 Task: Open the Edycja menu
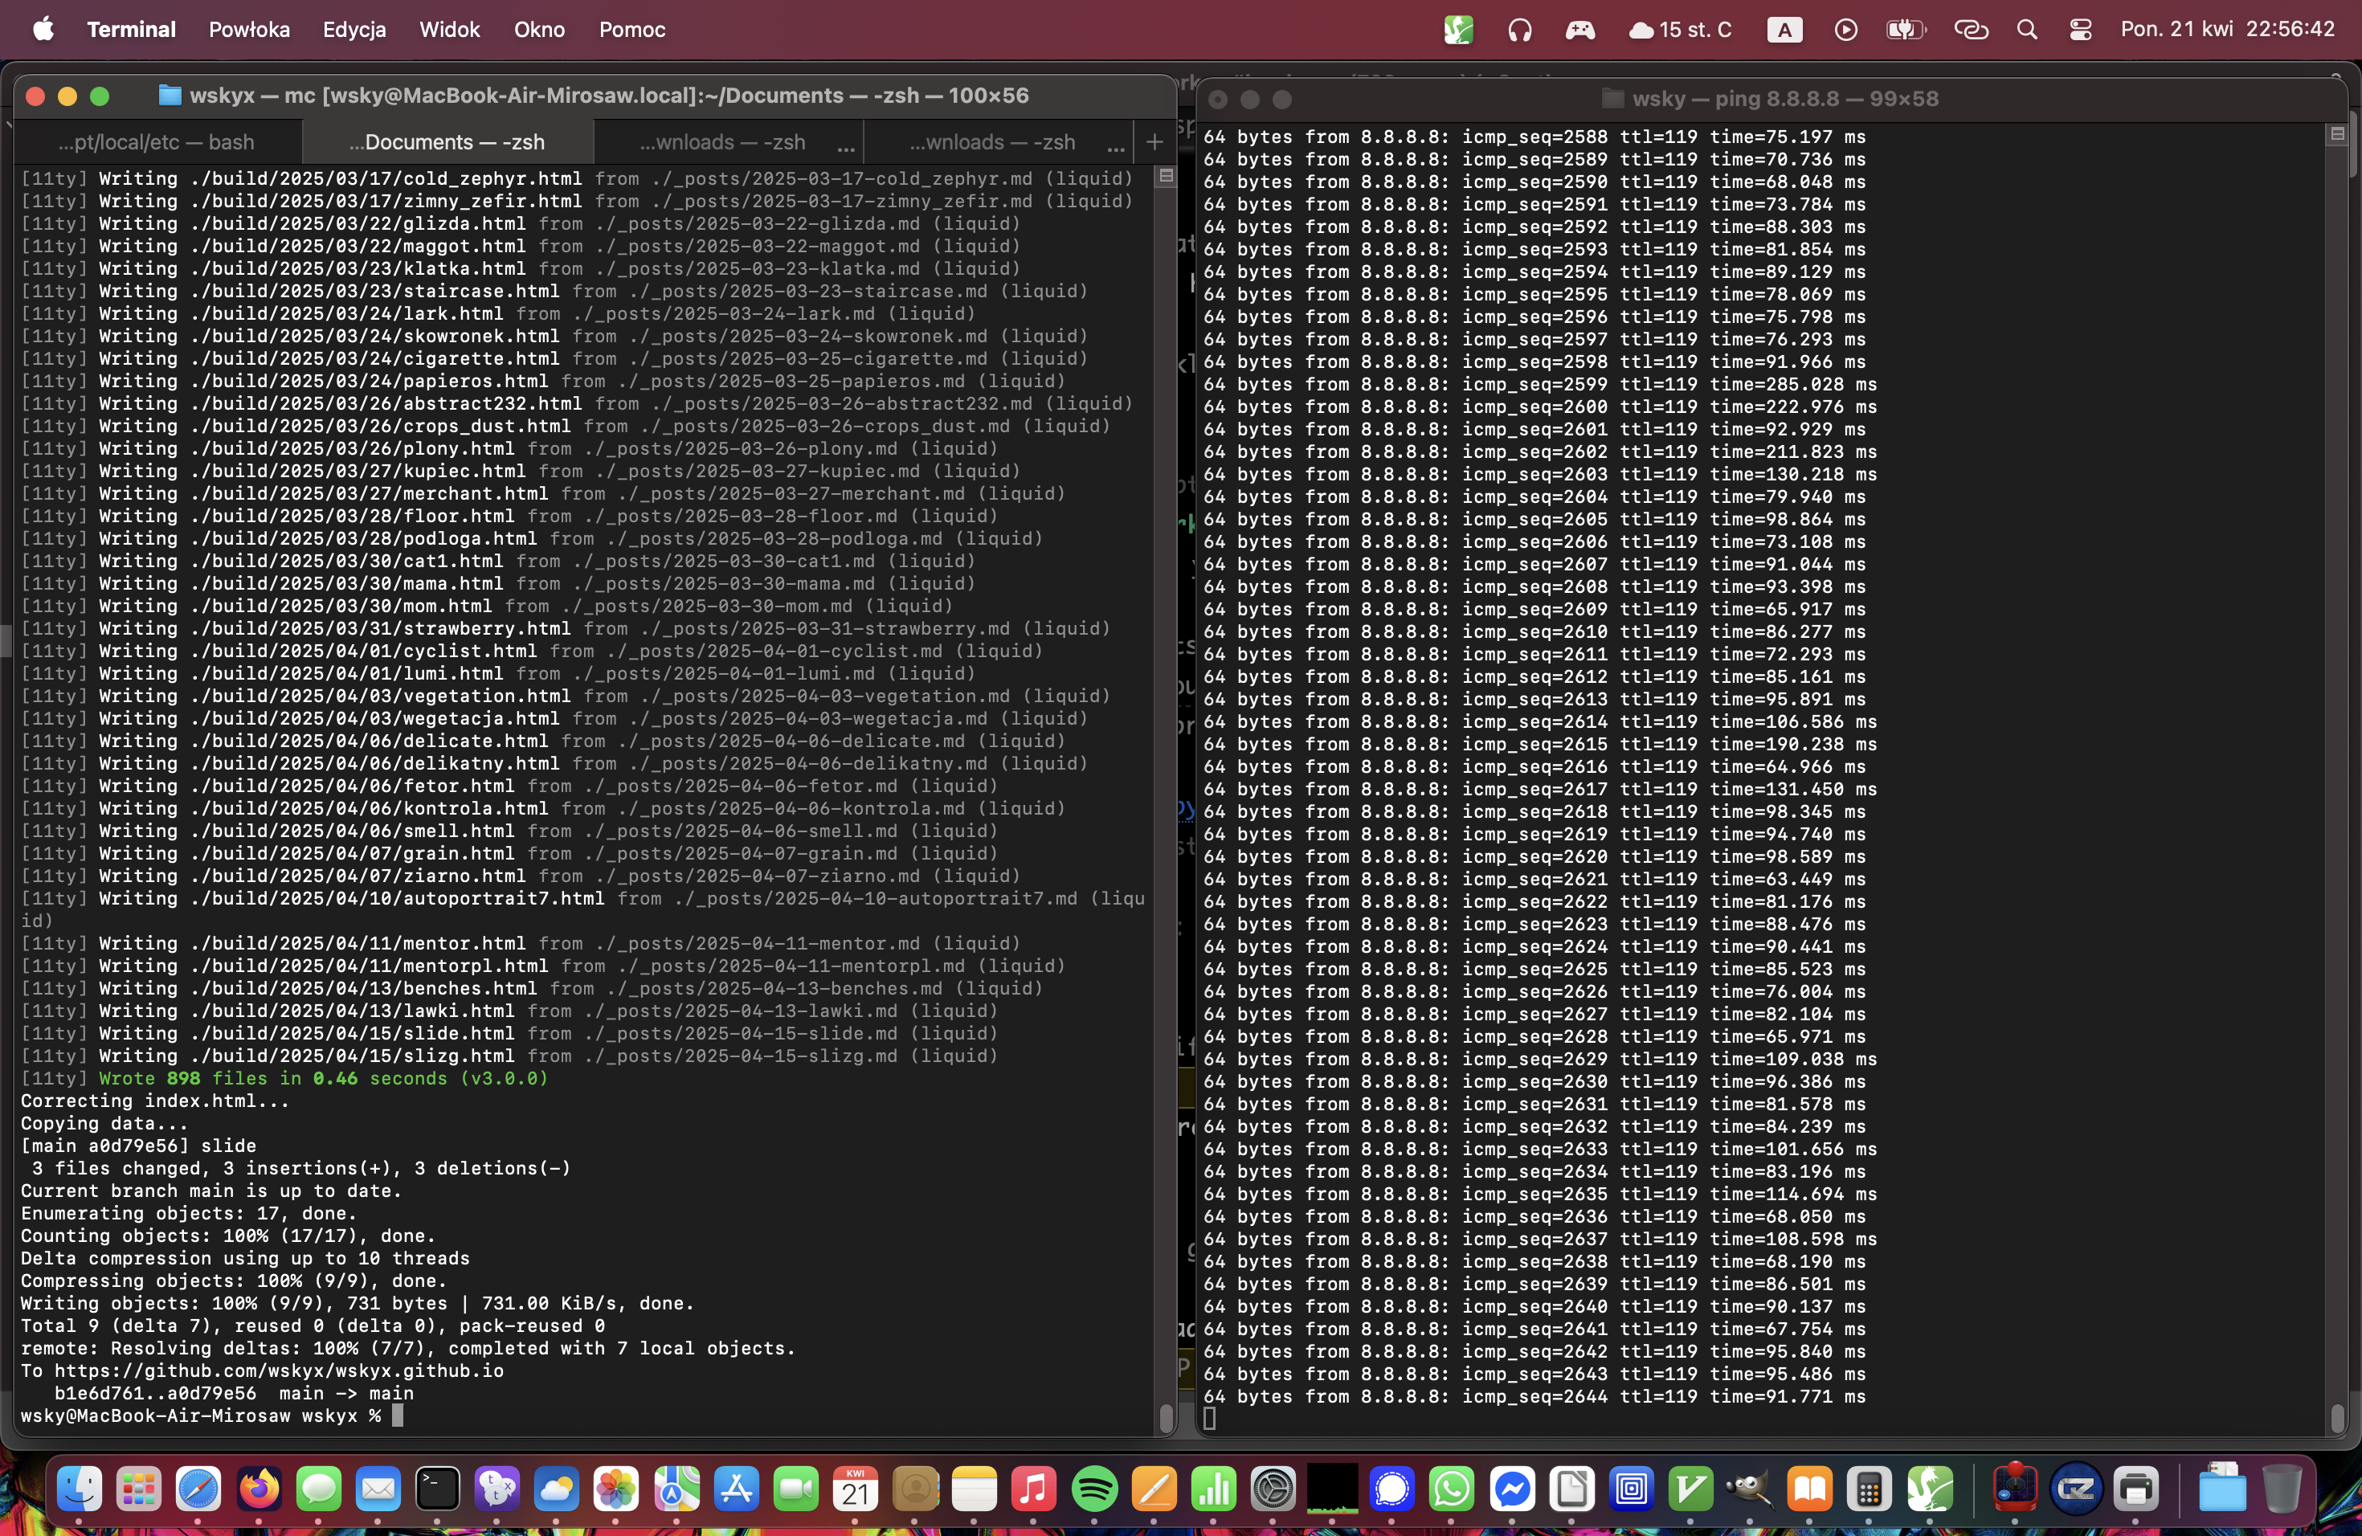[353, 30]
